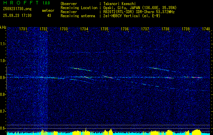
Task: Click the 1740 time marker
Action: point(206,29)
